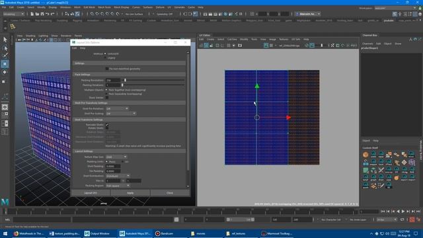Open the Packing Region dropdown

pyautogui.click(x=118, y=186)
